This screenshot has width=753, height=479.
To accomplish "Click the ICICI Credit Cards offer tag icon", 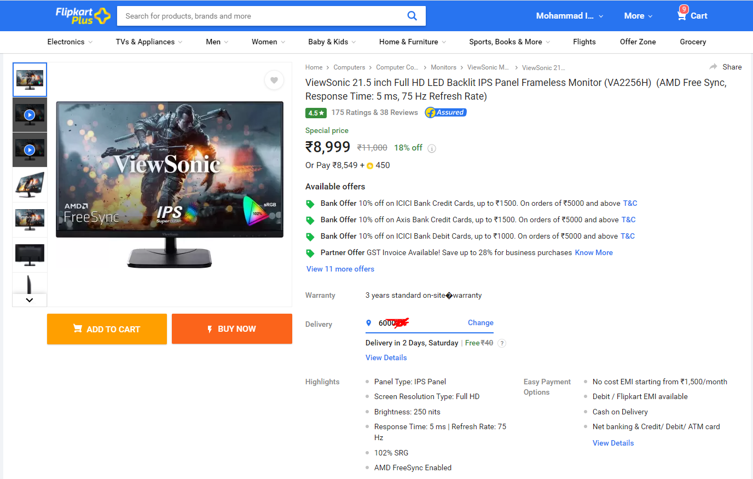I will click(x=310, y=204).
